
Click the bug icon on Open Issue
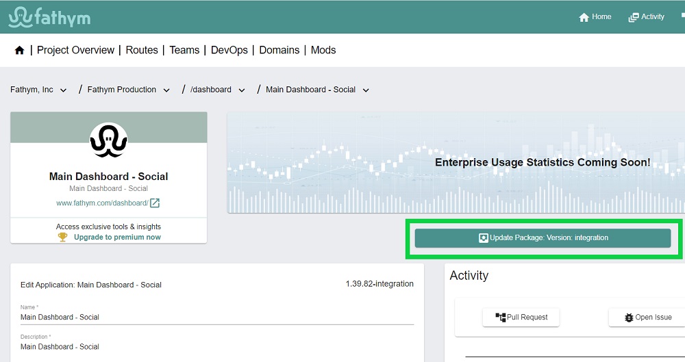click(x=629, y=318)
